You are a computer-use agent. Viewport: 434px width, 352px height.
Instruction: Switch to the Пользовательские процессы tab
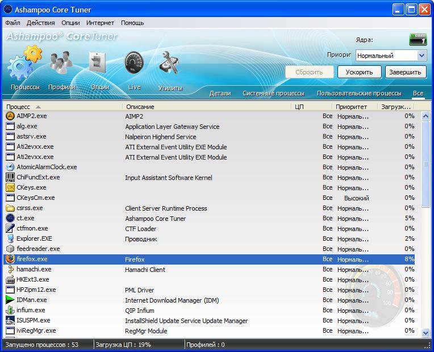359,94
